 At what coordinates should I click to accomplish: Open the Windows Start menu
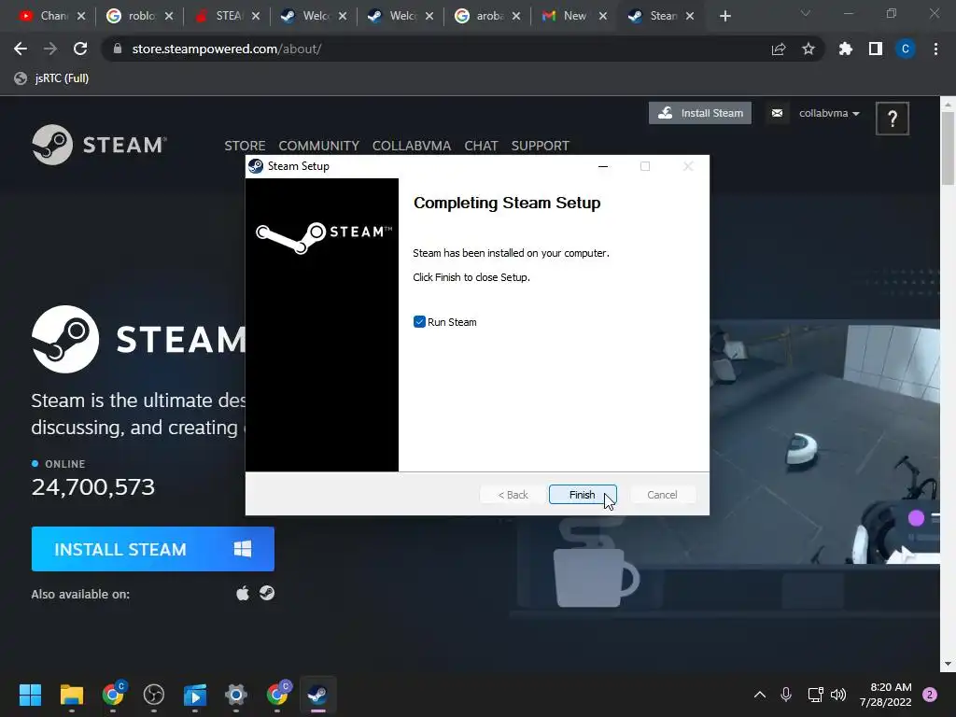(x=30, y=695)
